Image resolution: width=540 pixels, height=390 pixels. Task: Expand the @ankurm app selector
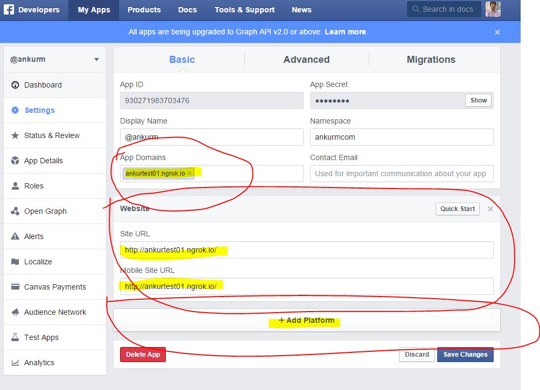(96, 60)
